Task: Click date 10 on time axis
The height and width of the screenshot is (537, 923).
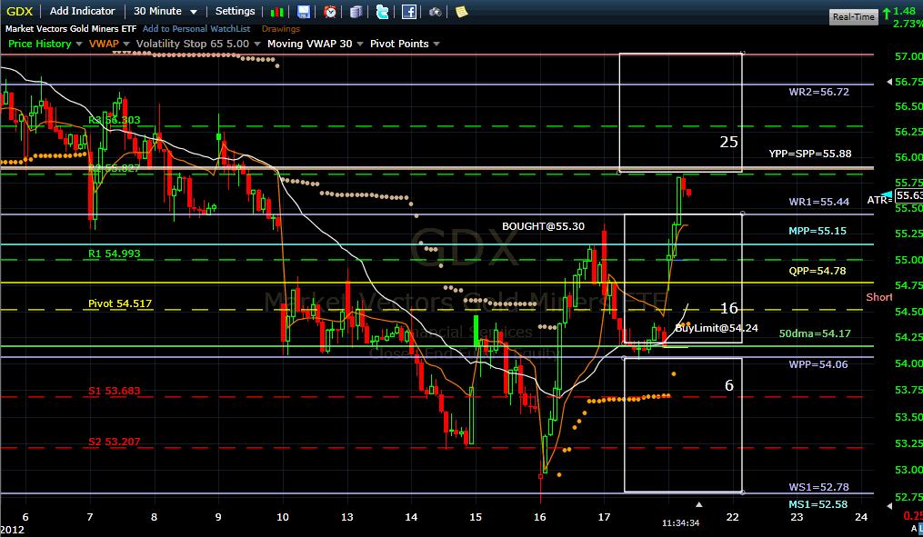Action: click(283, 517)
